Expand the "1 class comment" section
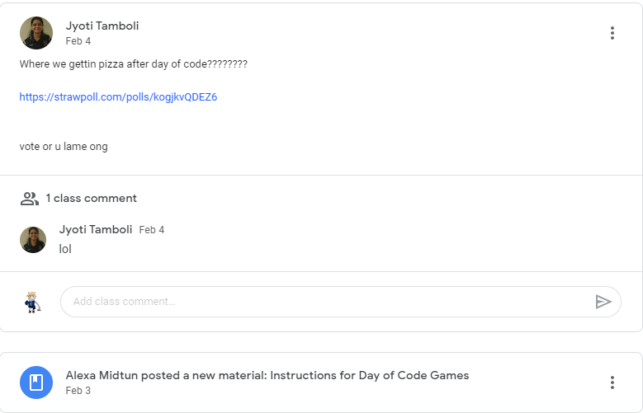 [91, 198]
